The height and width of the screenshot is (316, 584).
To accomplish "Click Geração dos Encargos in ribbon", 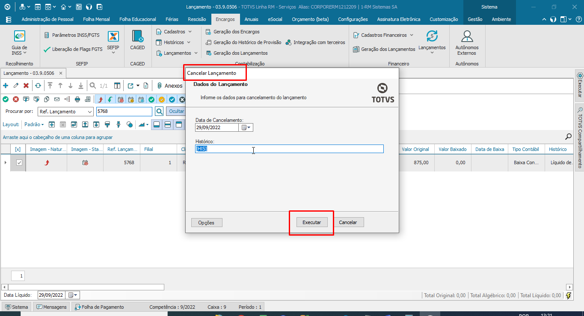I will (232, 32).
